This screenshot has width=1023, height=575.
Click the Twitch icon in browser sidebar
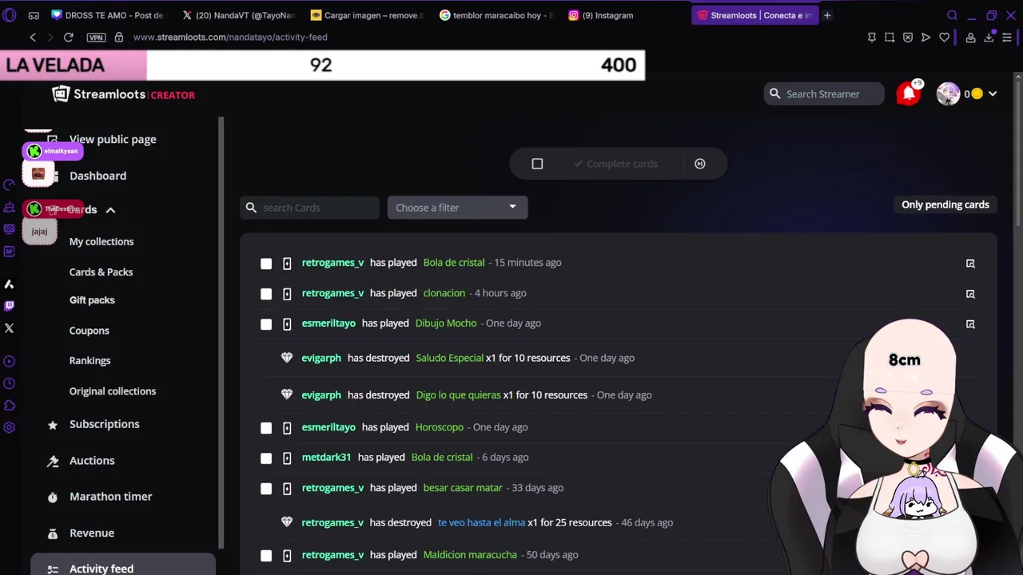coord(10,306)
